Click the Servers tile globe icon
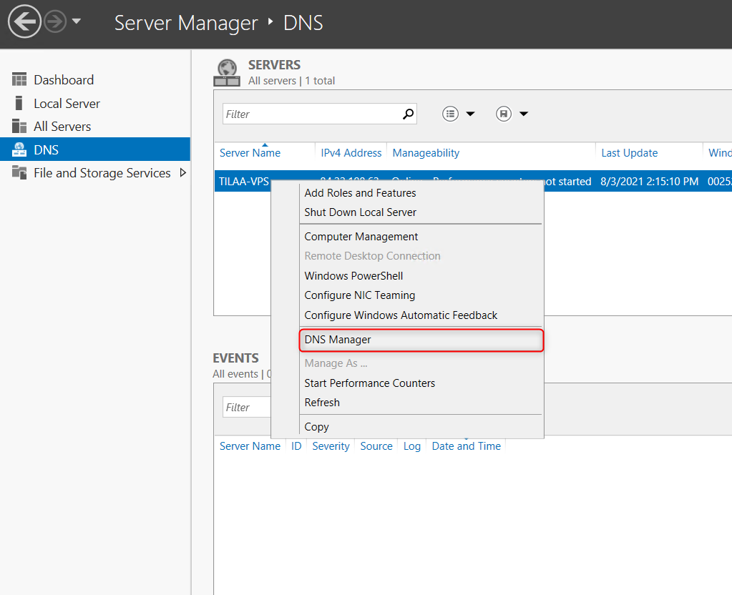The width and height of the screenshot is (732, 595). 227,73
